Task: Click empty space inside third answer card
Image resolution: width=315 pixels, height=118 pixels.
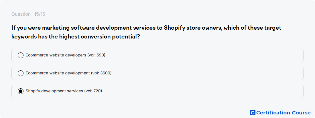Action: click(201, 91)
